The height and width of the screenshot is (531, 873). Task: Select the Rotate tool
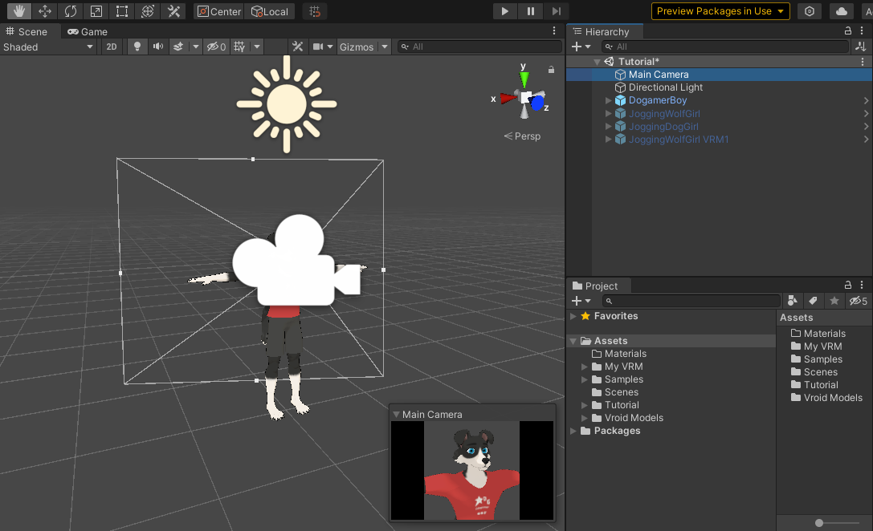pos(70,11)
